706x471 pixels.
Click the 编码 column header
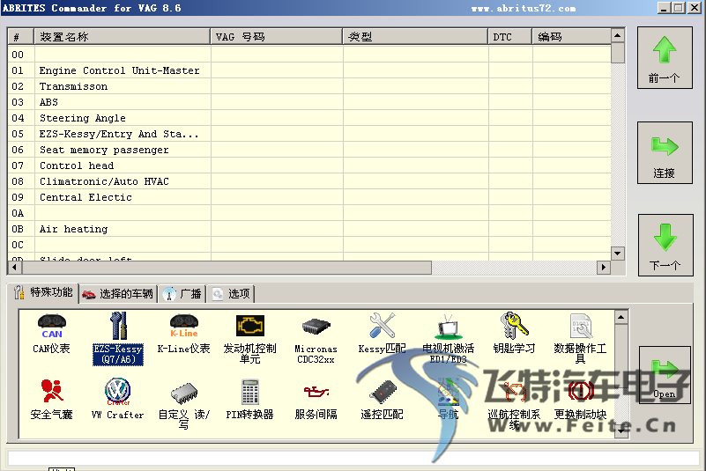pyautogui.click(x=571, y=37)
